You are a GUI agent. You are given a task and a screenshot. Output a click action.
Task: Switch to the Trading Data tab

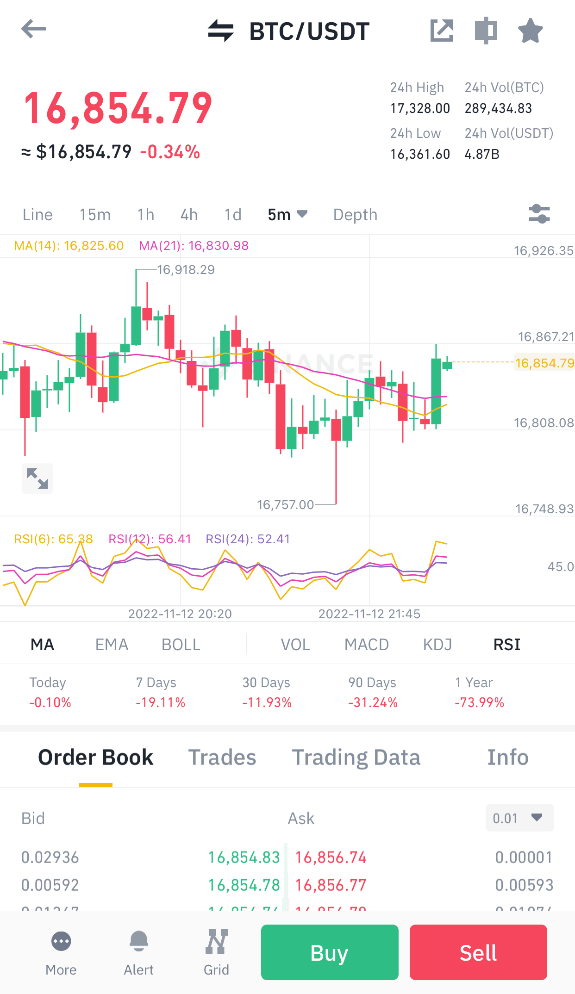pos(356,758)
